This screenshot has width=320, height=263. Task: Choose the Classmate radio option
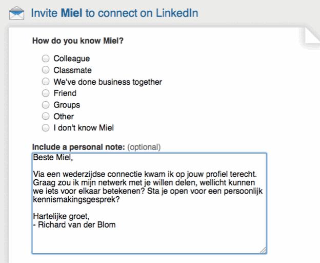point(46,70)
